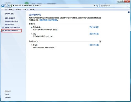The image size is (131, 102).
Task: Open 用户帐户 under See also
Action: pyautogui.click(x=8, y=98)
